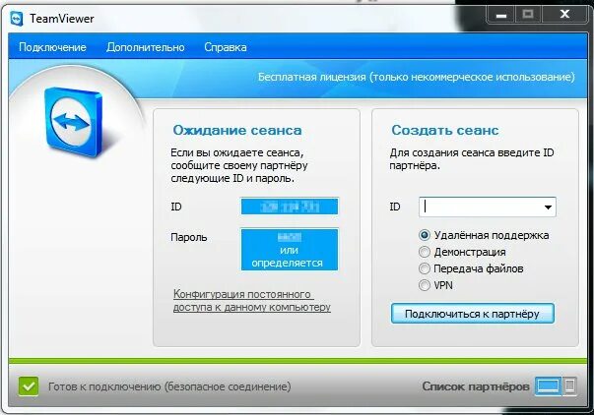The height and width of the screenshot is (415, 594).
Task: Click Создать сеанс heading
Action: pos(445,130)
